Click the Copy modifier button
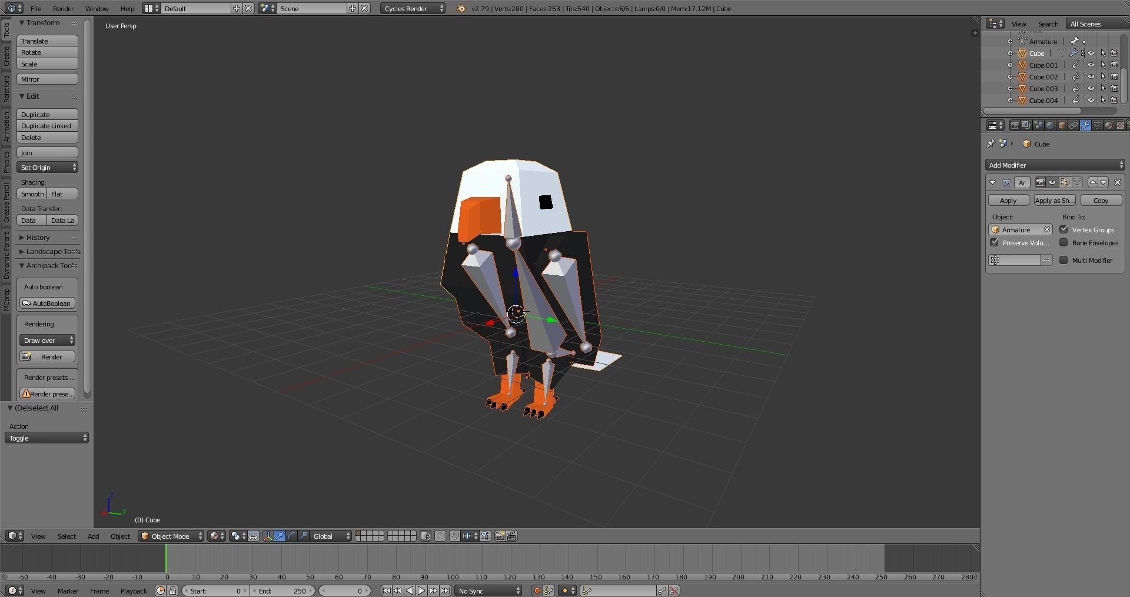Screen dimensions: 1130x597 click(1101, 200)
